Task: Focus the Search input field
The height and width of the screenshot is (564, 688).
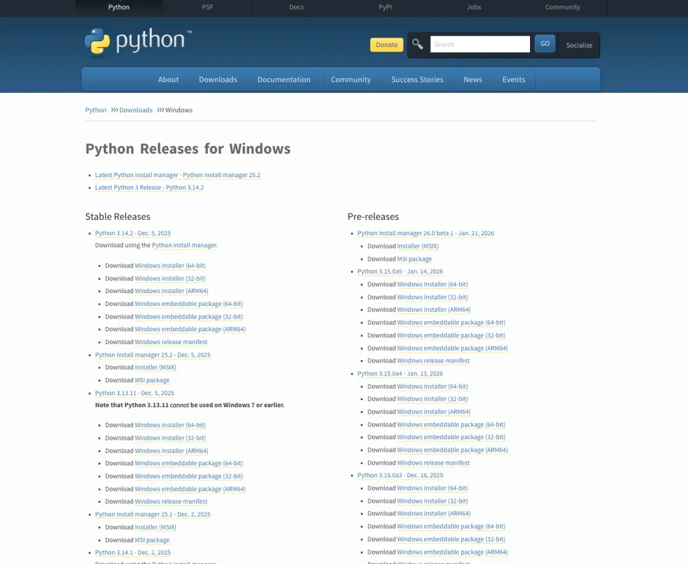Action: coord(480,45)
